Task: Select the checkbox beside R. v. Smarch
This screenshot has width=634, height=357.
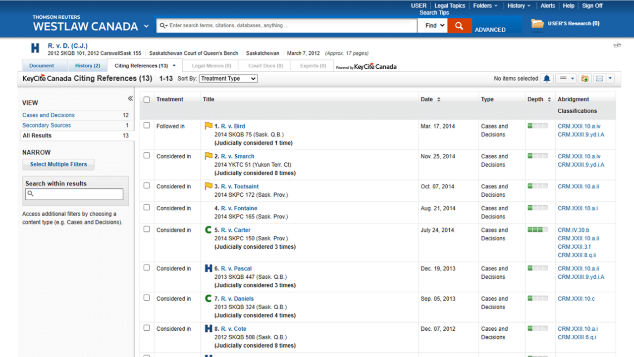Action: (x=147, y=155)
